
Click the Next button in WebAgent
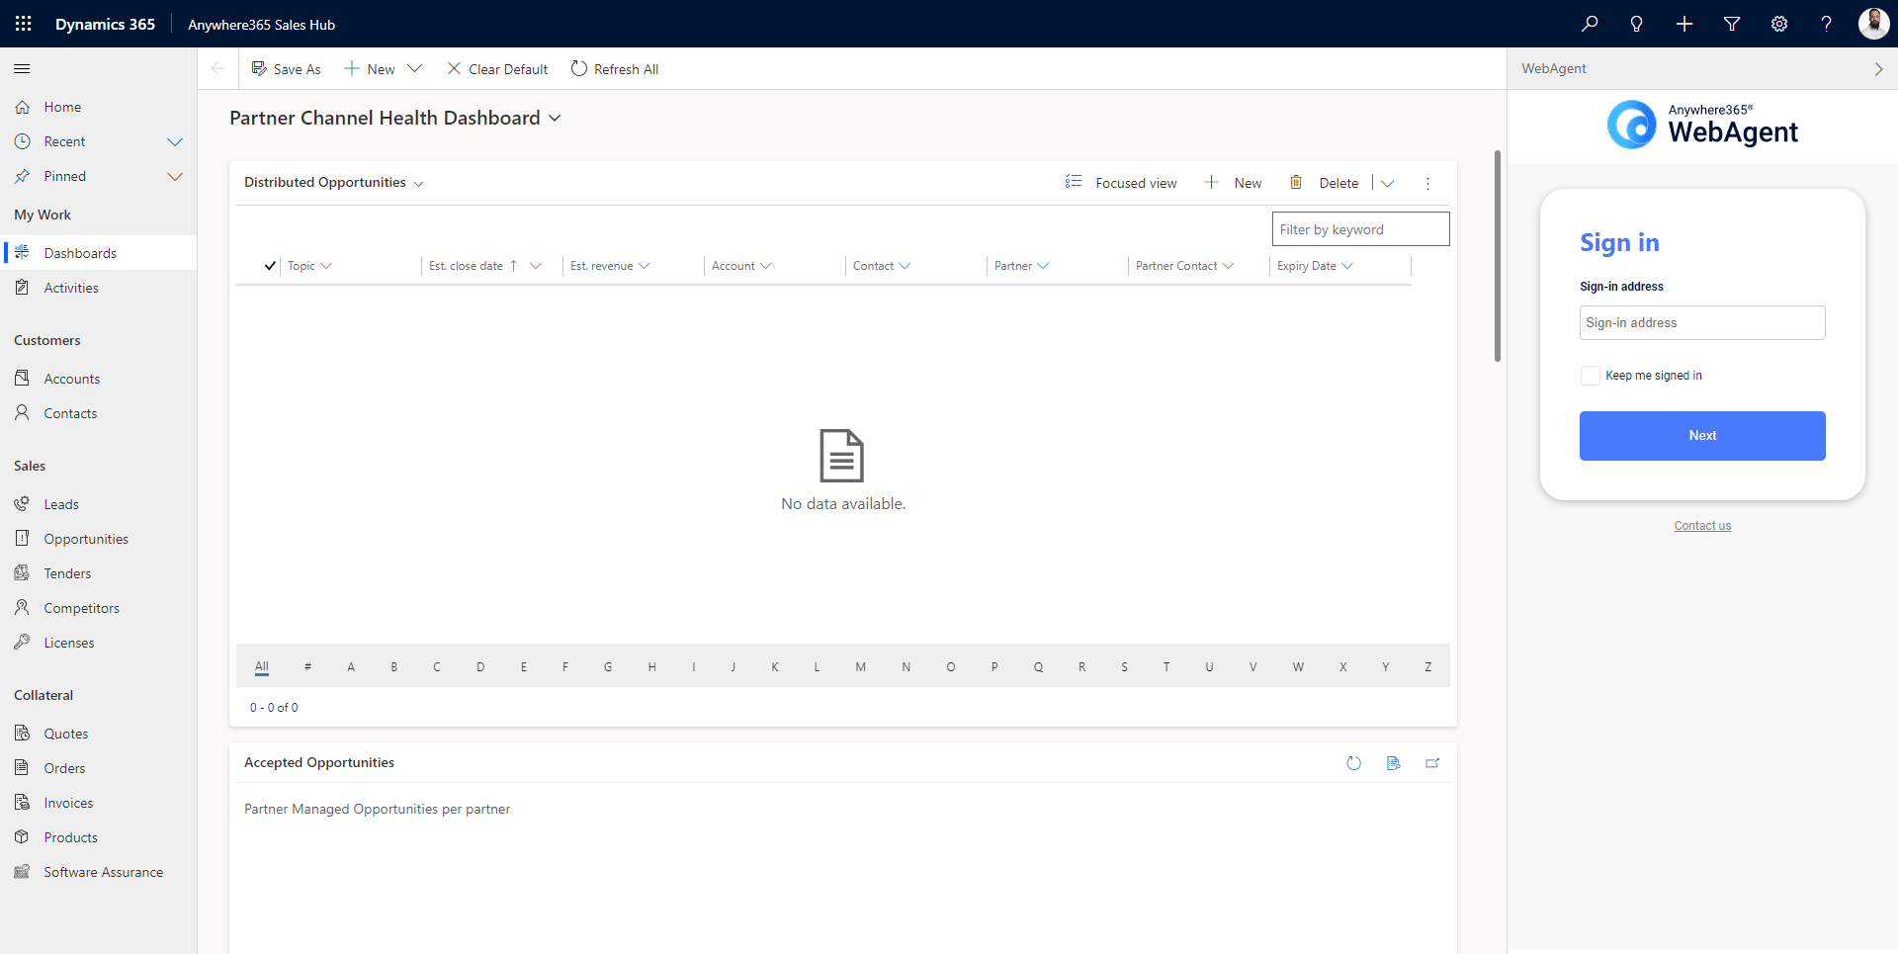pos(1702,436)
